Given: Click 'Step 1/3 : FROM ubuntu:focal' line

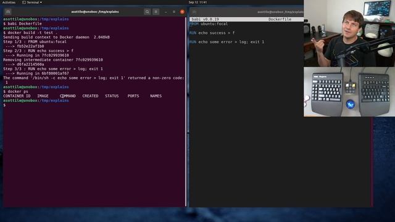Looking at the screenshot, I should coord(35,42).
